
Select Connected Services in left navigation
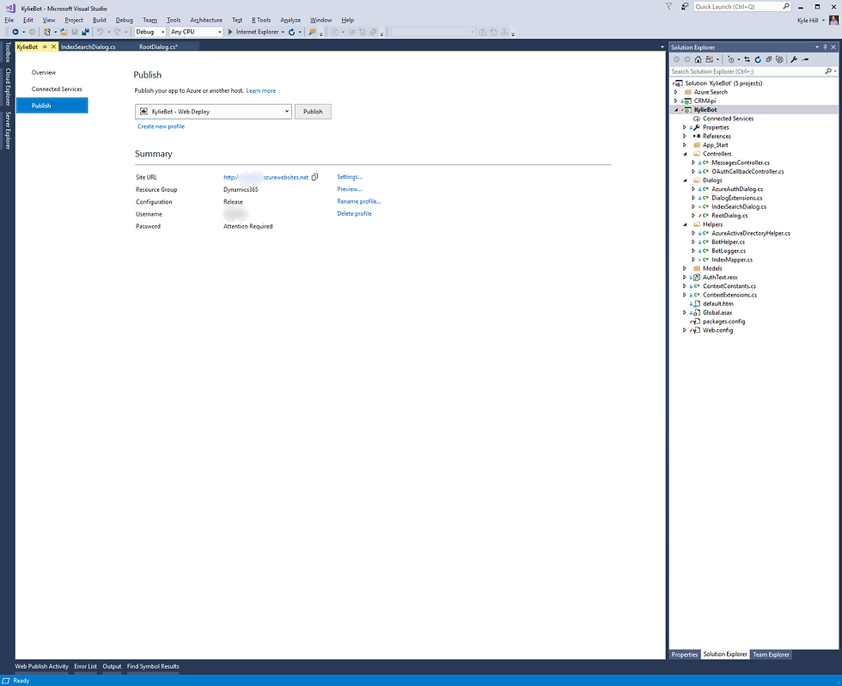[57, 89]
